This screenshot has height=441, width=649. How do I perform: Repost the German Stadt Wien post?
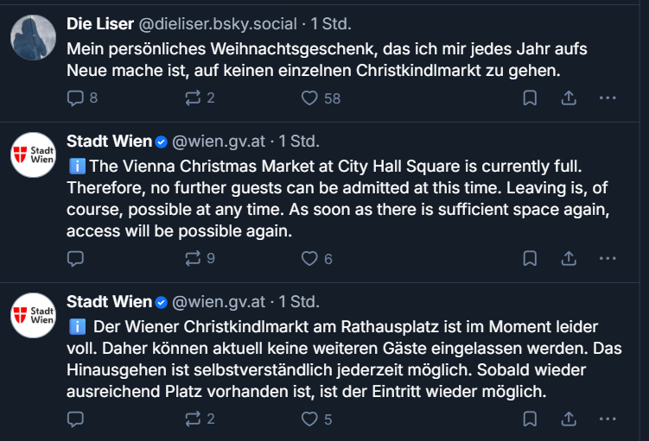tap(193, 419)
